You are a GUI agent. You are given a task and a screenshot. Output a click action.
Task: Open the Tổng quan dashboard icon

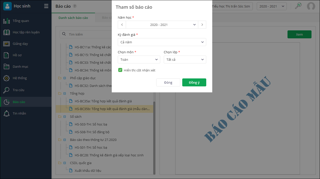click(6, 21)
